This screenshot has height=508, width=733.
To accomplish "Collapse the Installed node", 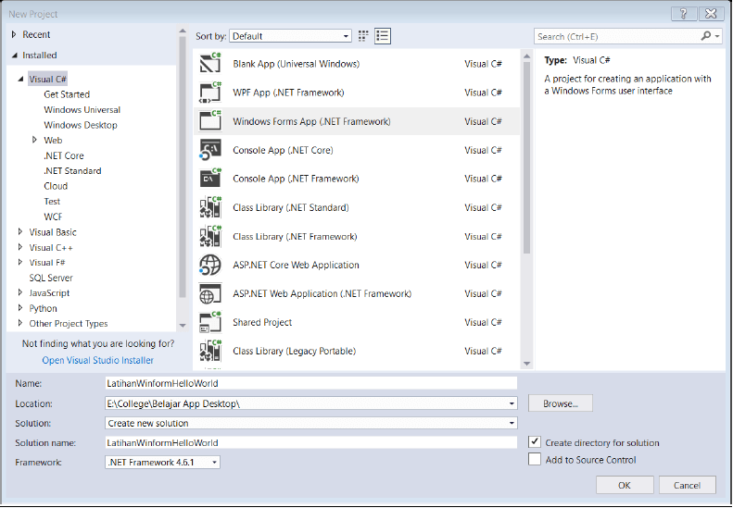I will click(15, 56).
